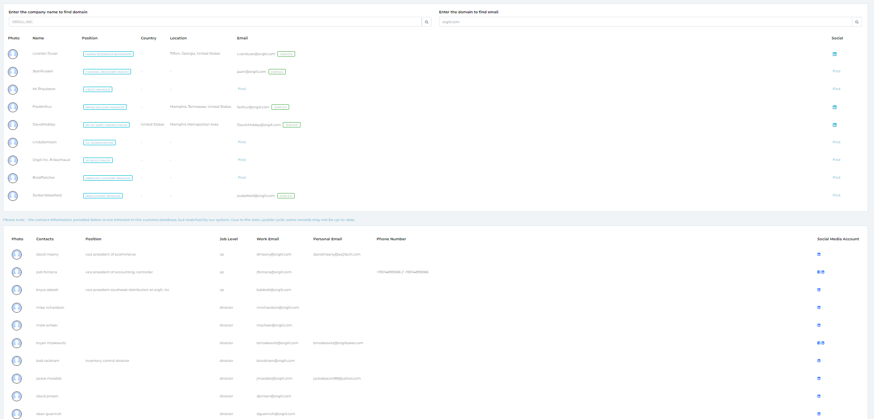Open LinkedIn icon for FredArthur row
This screenshot has height=419, width=874.
[835, 107]
